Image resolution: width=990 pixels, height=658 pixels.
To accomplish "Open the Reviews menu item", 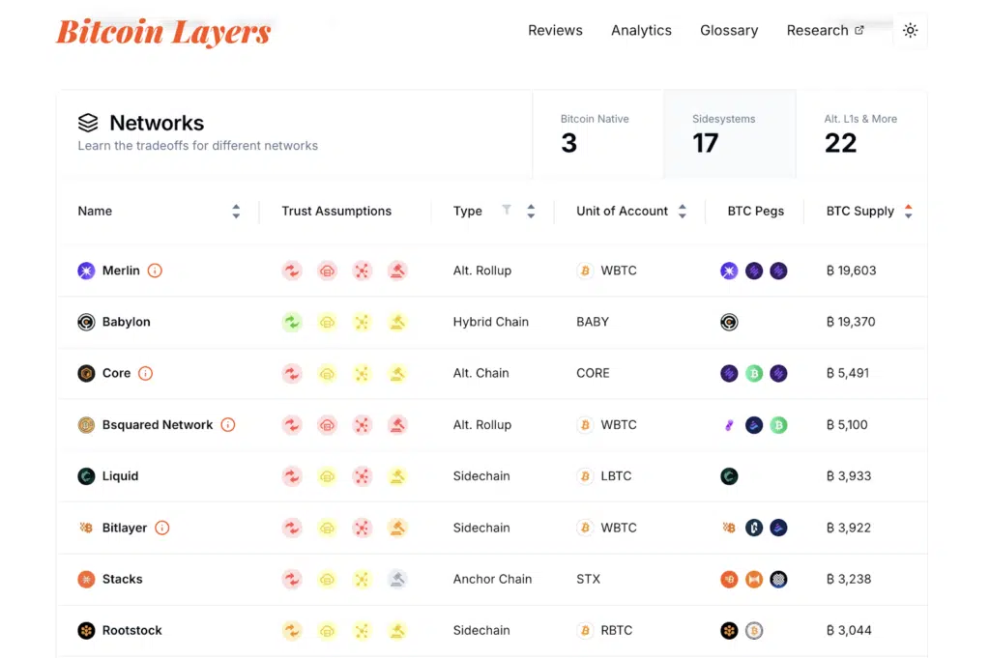I will point(555,30).
